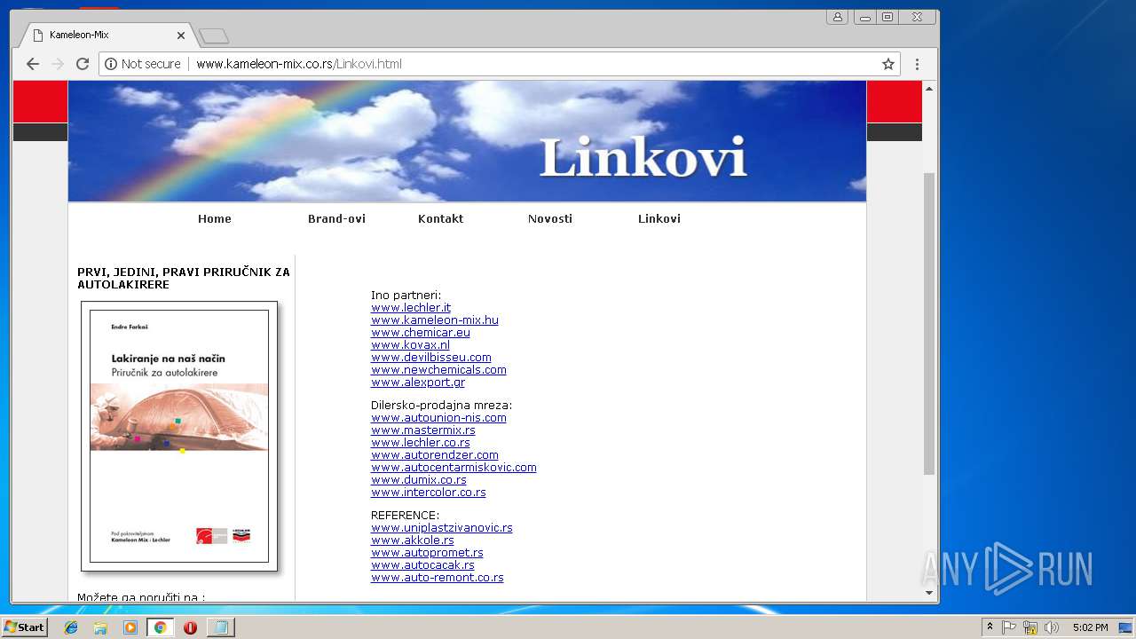Open the Novosti page
This screenshot has height=639, width=1136.
tap(550, 219)
